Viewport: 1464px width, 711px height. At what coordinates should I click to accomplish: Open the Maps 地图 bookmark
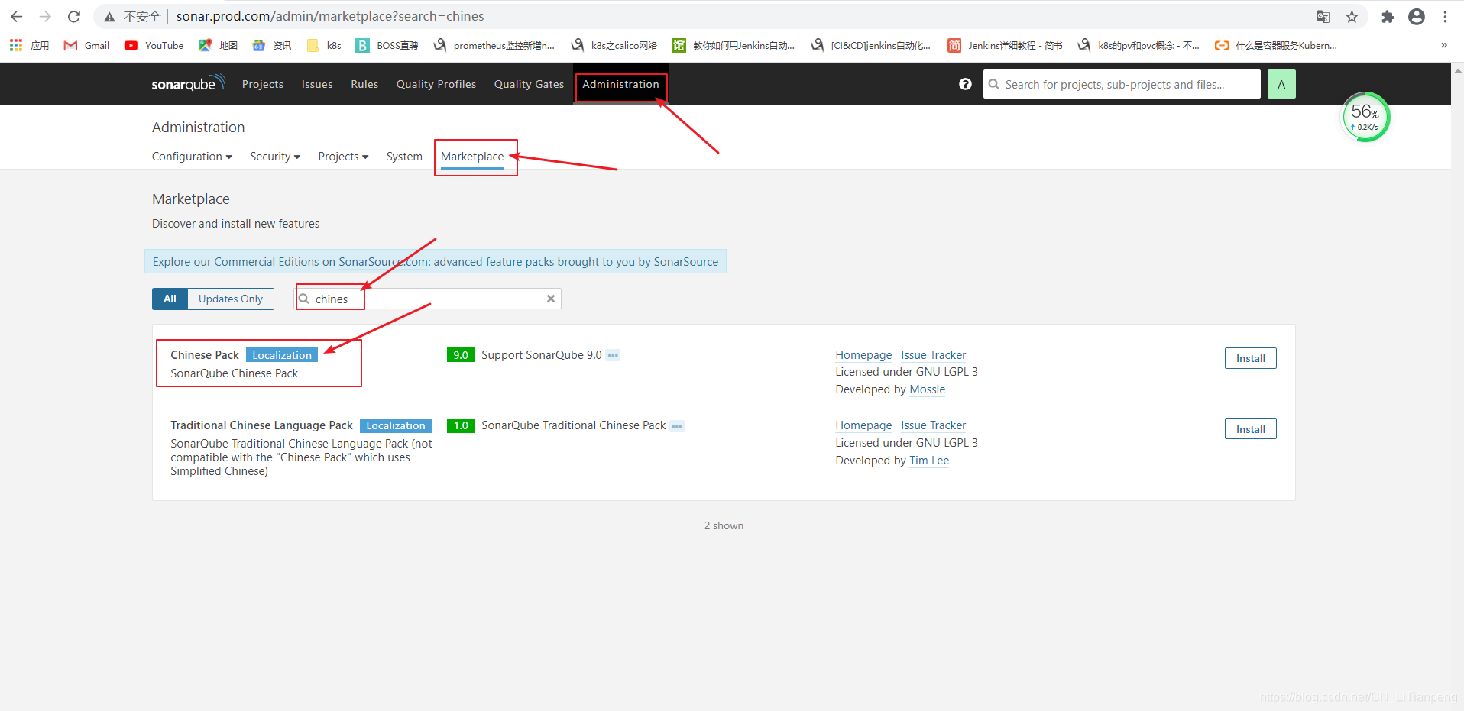218,45
